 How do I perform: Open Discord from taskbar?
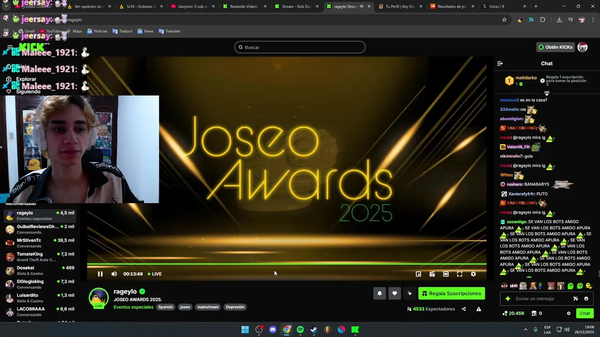[273, 330]
